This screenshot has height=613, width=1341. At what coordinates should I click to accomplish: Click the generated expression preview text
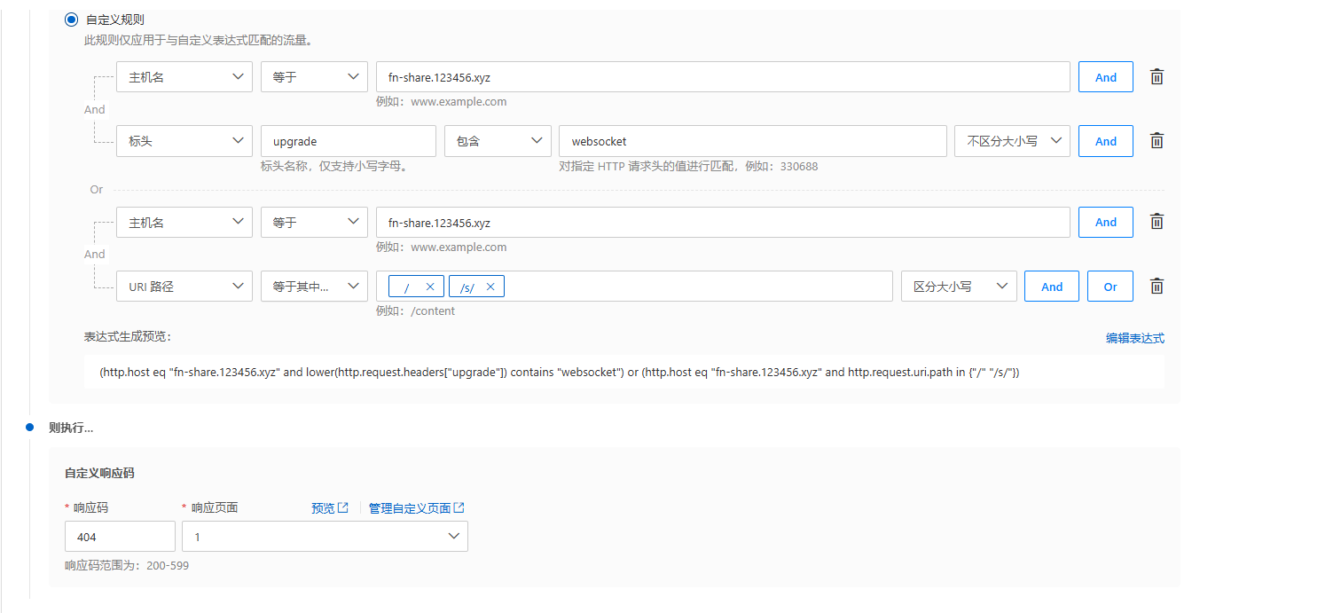(560, 373)
